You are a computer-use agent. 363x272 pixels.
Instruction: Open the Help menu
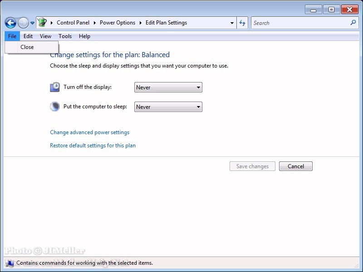tap(84, 36)
